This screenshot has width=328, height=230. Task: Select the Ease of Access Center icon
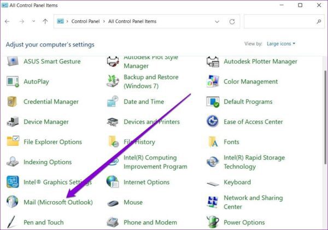tap(213, 121)
